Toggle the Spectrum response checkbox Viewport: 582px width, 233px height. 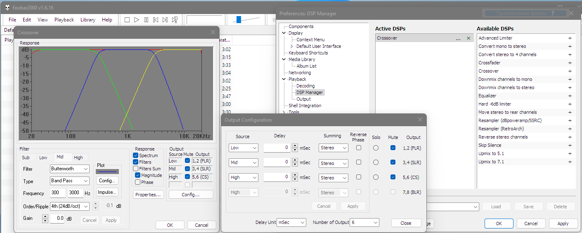[136, 155]
